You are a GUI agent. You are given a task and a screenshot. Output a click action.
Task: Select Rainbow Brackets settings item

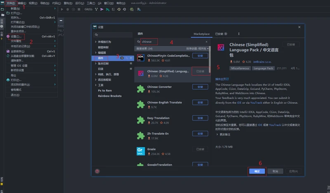pyautogui.click(x=110, y=96)
